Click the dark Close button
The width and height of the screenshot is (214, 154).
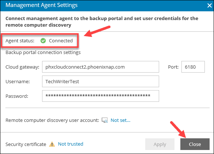pyautogui.click(x=195, y=144)
